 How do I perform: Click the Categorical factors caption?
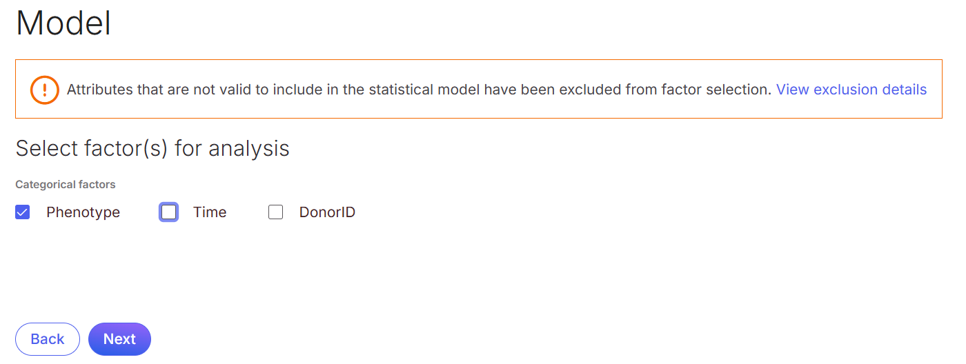click(x=66, y=185)
